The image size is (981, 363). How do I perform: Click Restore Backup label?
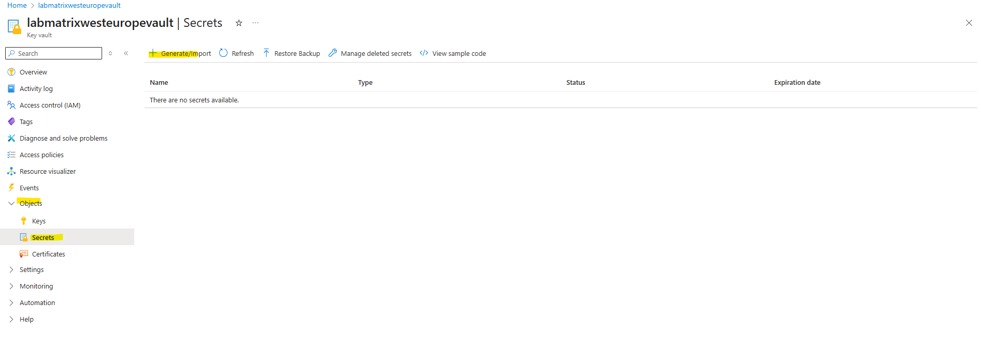pos(297,53)
